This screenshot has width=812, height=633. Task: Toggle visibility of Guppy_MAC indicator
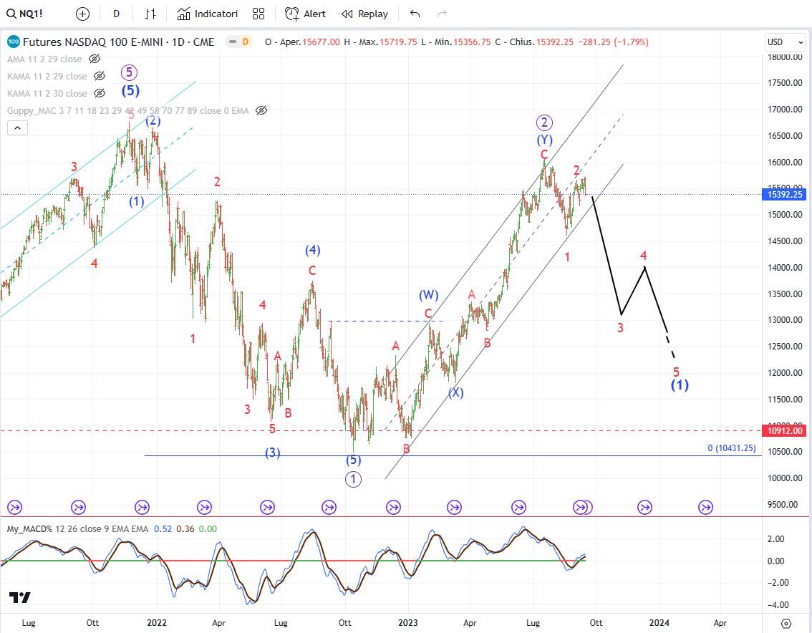261,110
